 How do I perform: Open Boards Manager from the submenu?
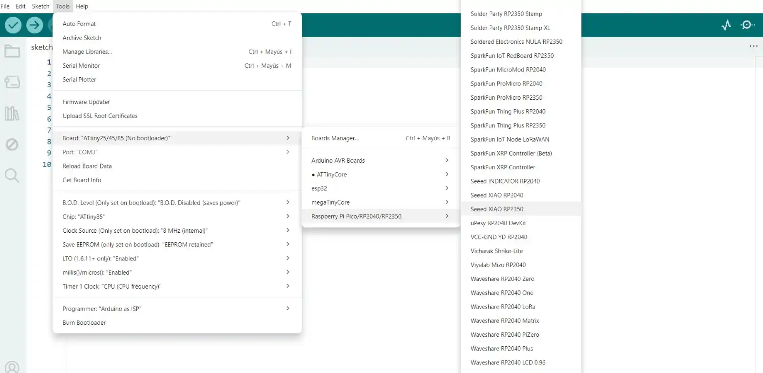tap(381, 138)
